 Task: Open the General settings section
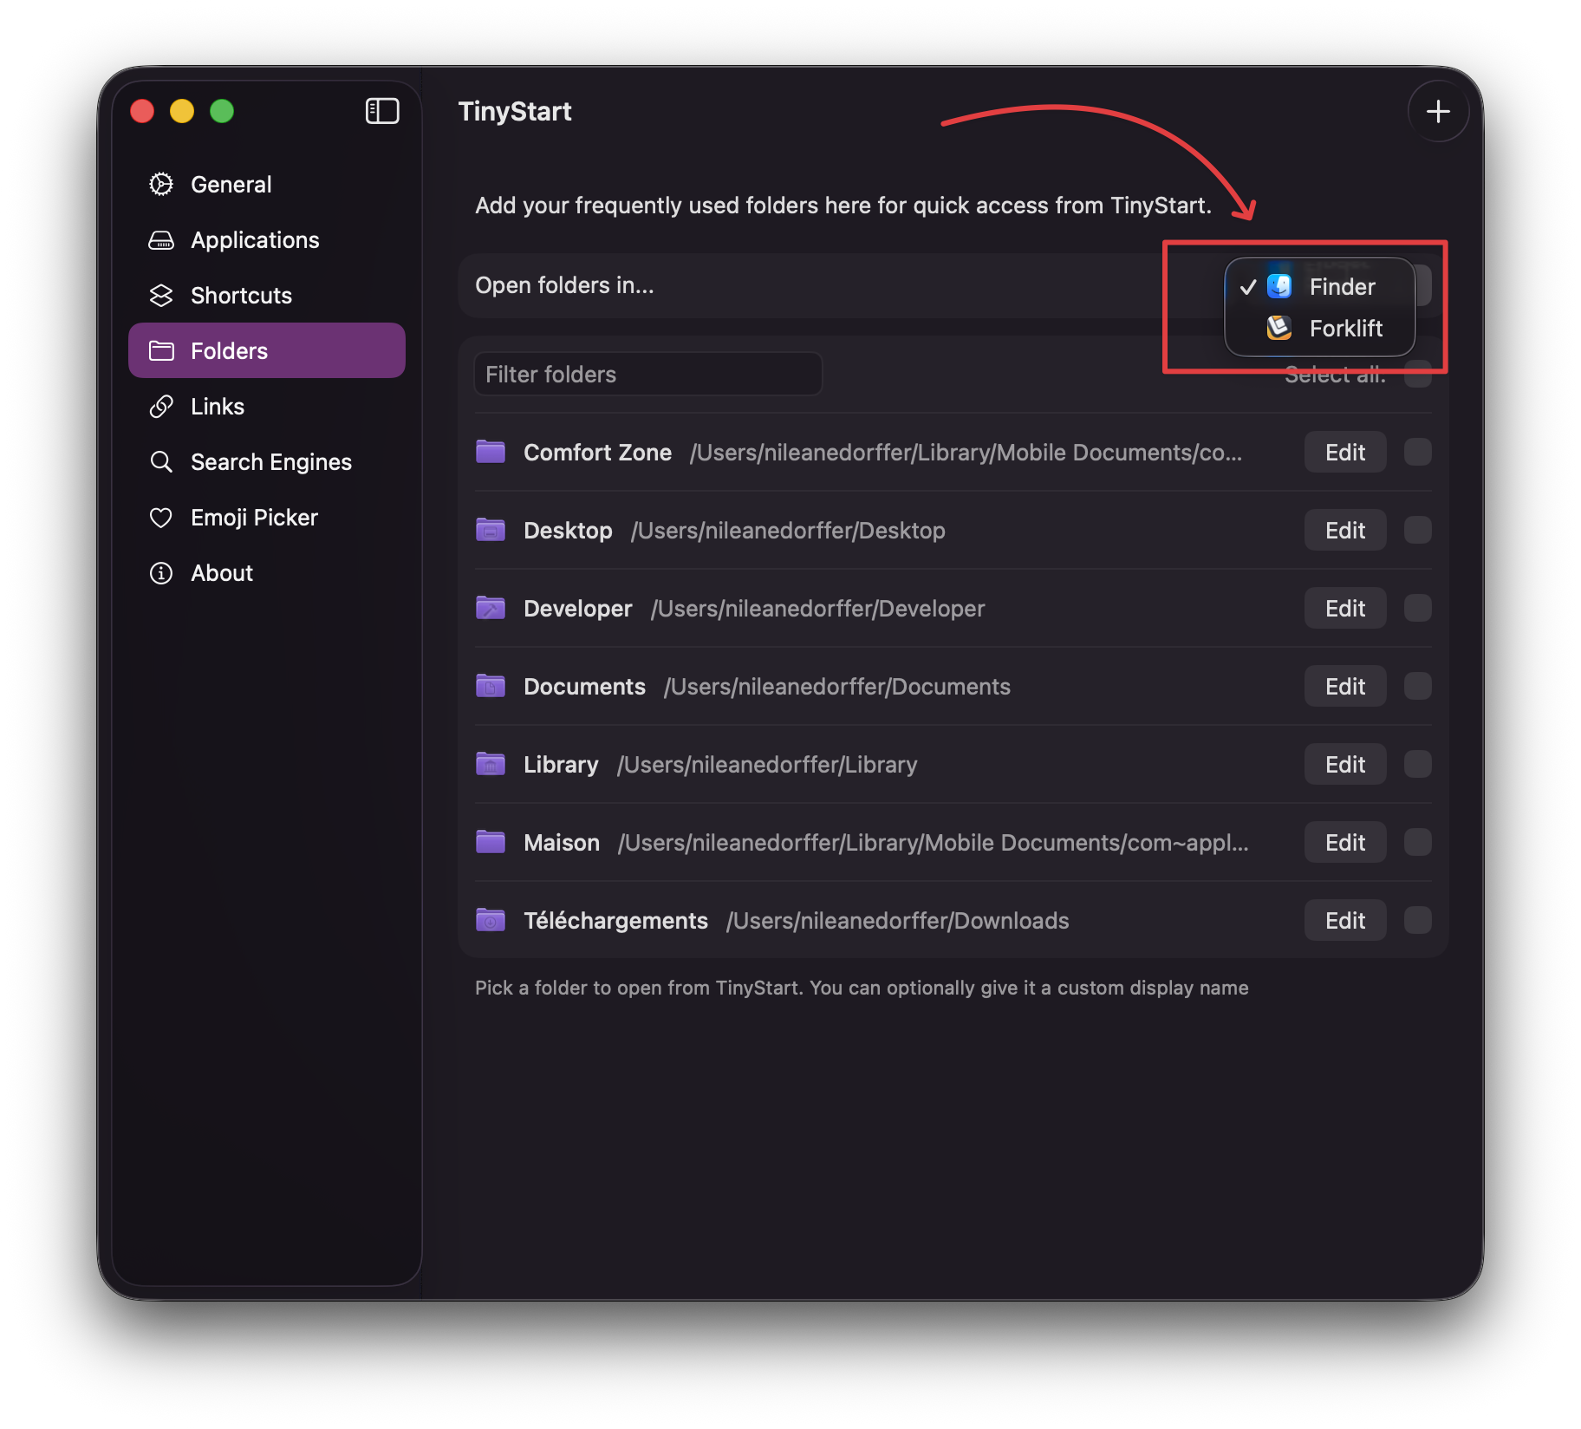pos(267,184)
